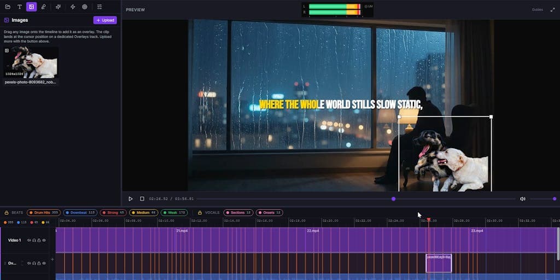Click the 21.mp4 clip label
This screenshot has height=280, width=560.
pyautogui.click(x=182, y=231)
